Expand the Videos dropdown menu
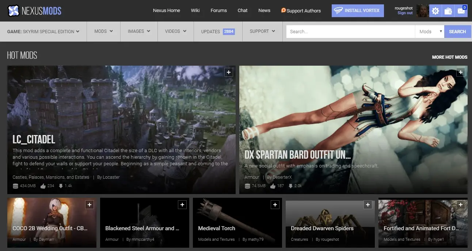472x251 pixels. click(175, 31)
